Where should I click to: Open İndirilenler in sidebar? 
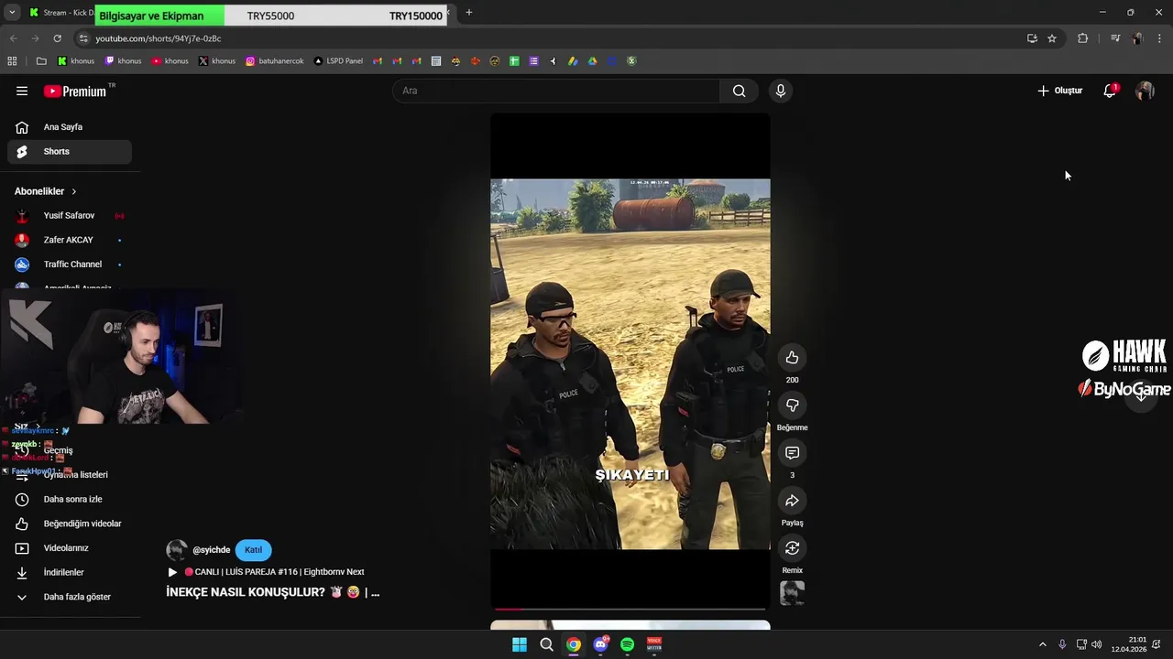[x=70, y=573]
